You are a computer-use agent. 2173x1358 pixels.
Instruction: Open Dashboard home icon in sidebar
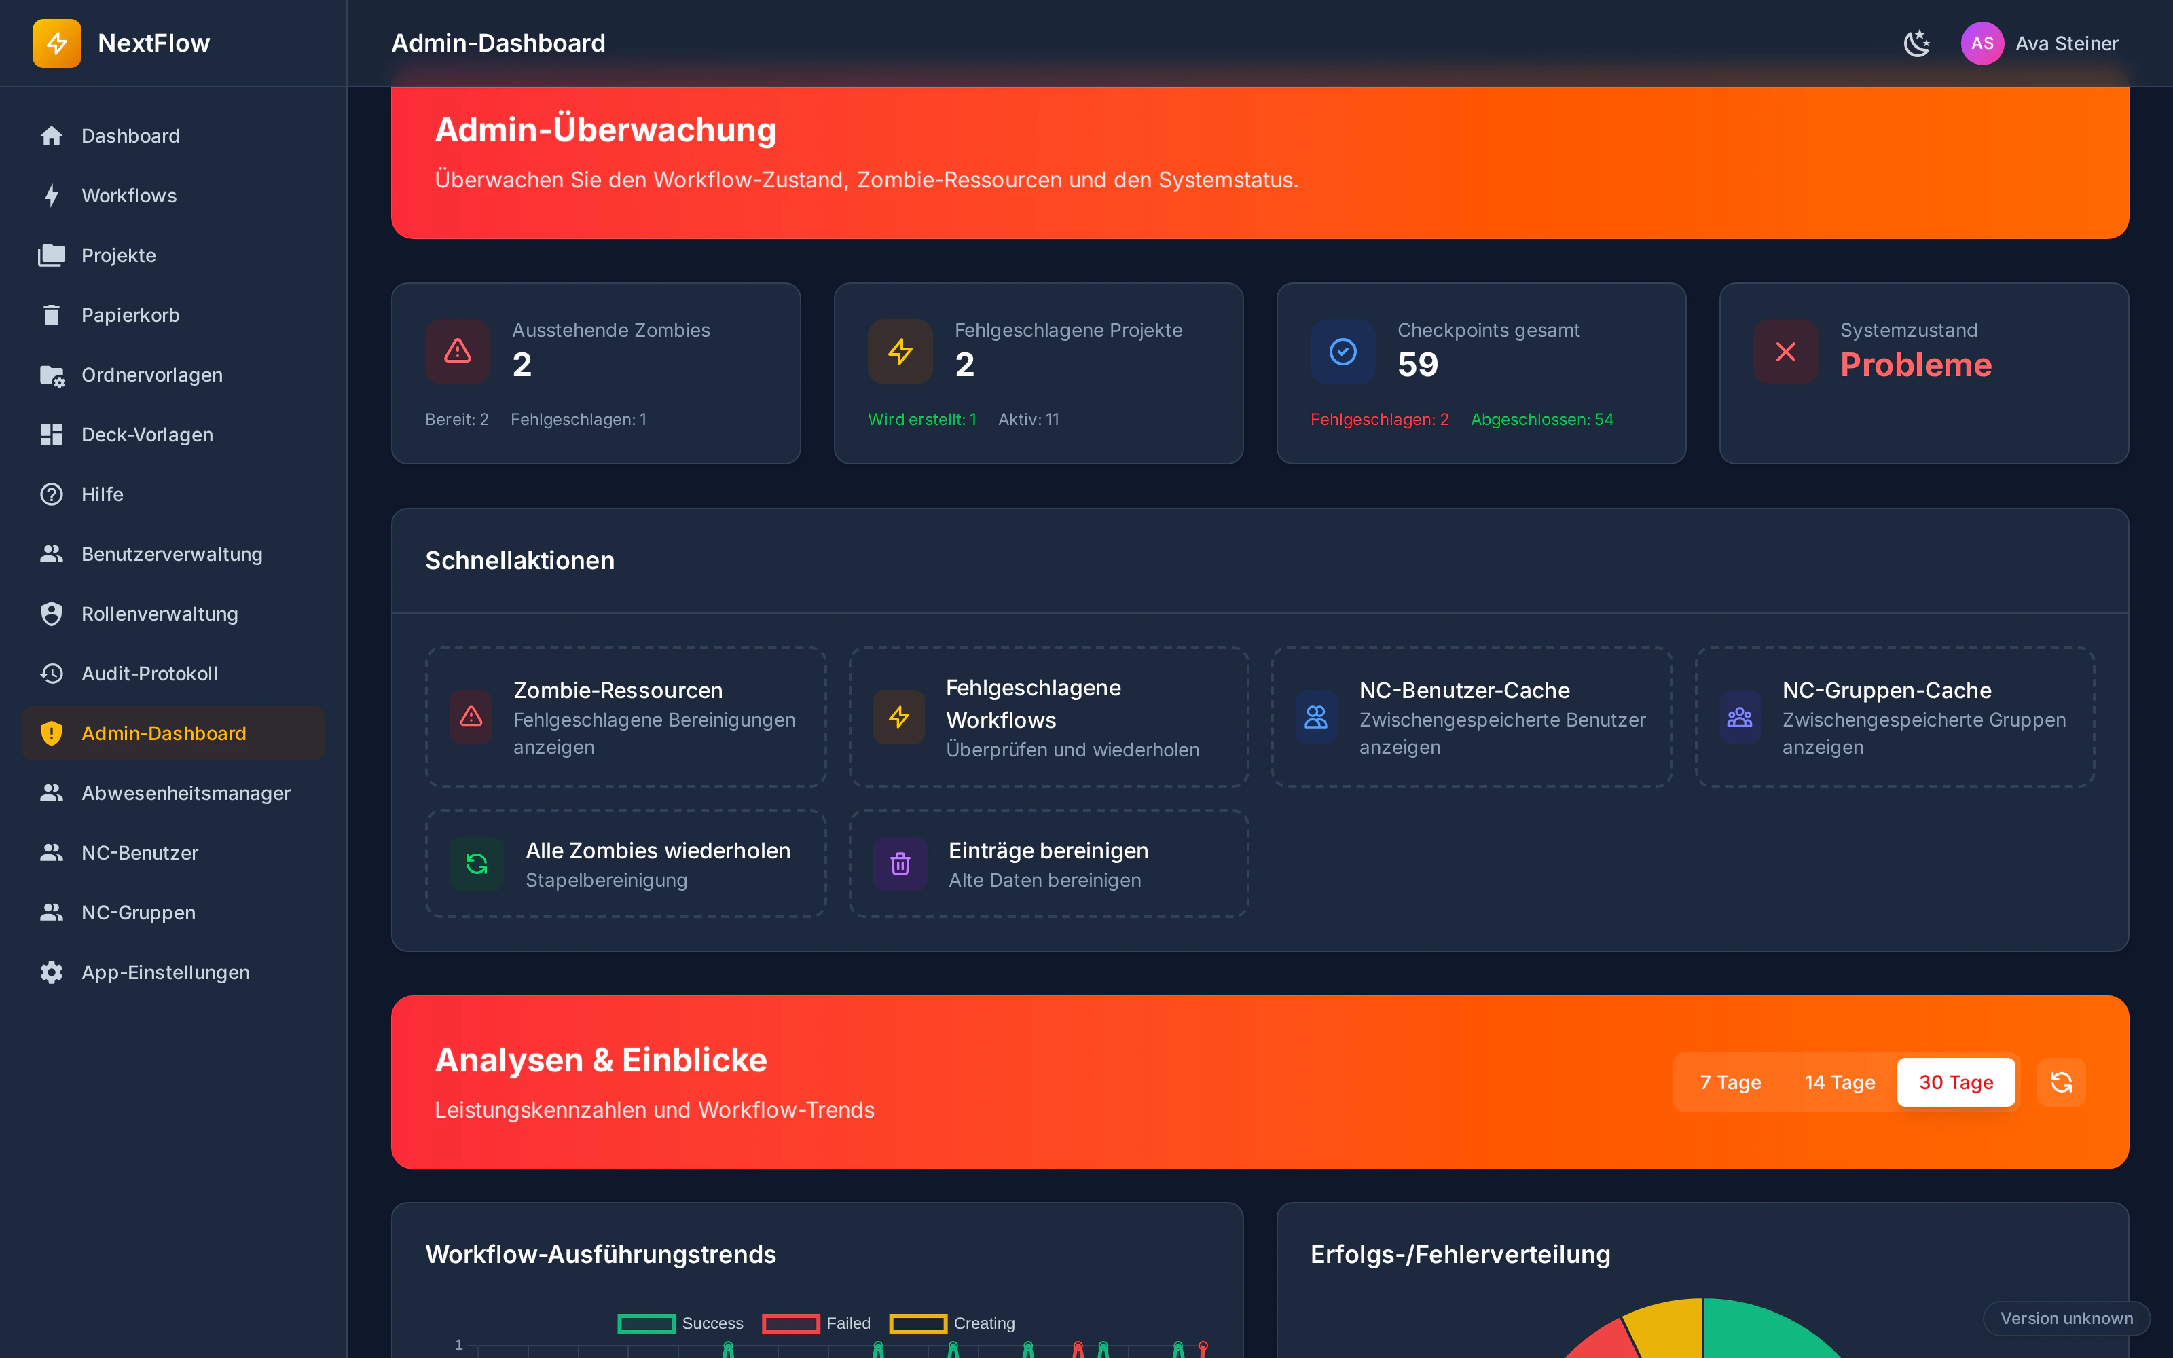point(51,136)
